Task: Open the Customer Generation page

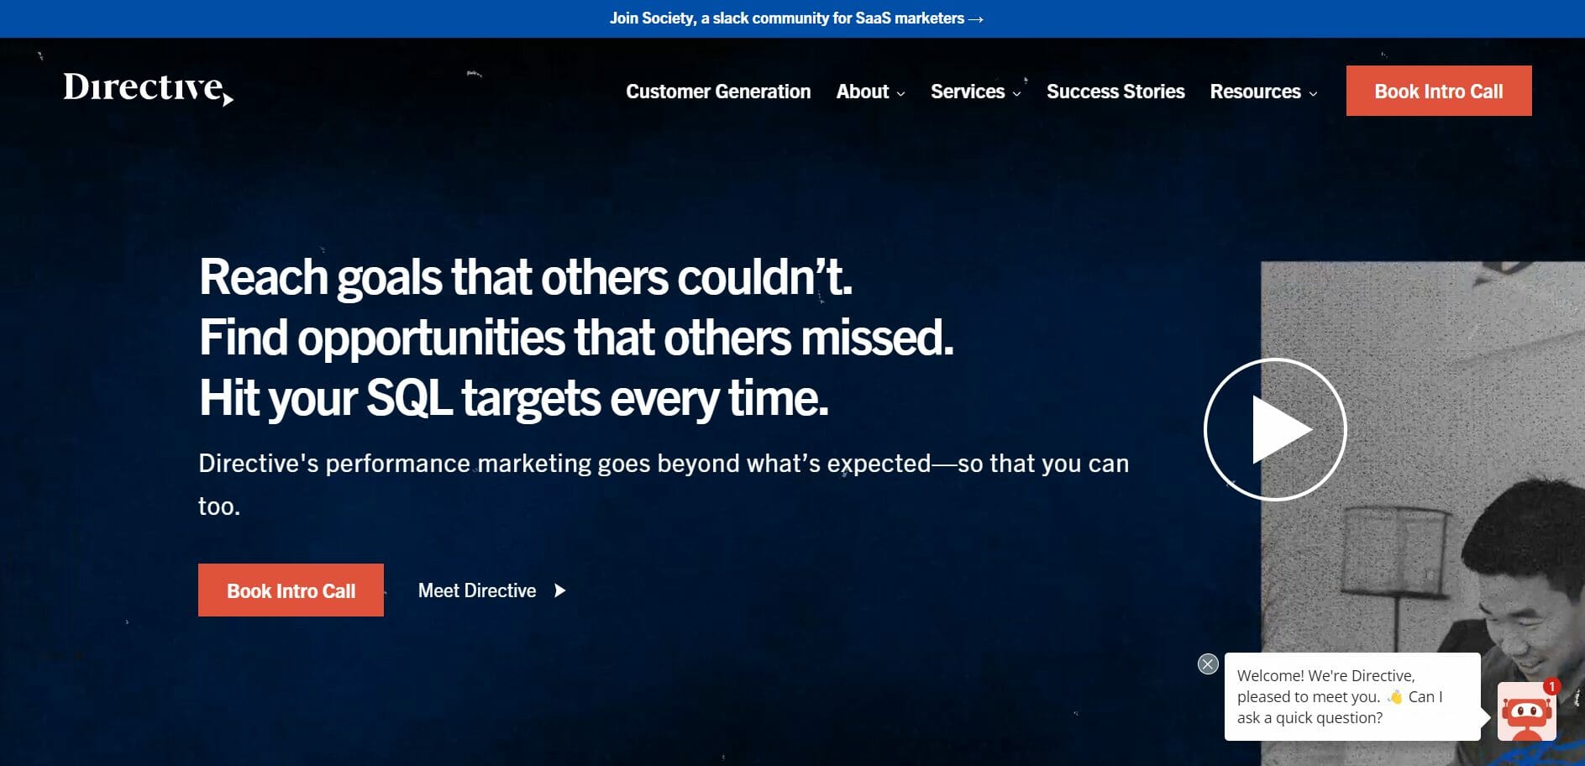Action: coord(718,92)
